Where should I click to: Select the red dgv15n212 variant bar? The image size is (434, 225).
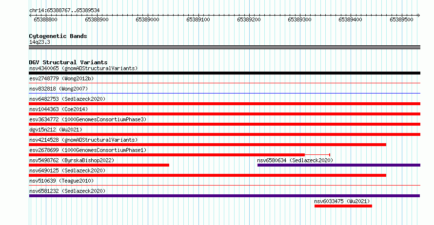[224, 134]
